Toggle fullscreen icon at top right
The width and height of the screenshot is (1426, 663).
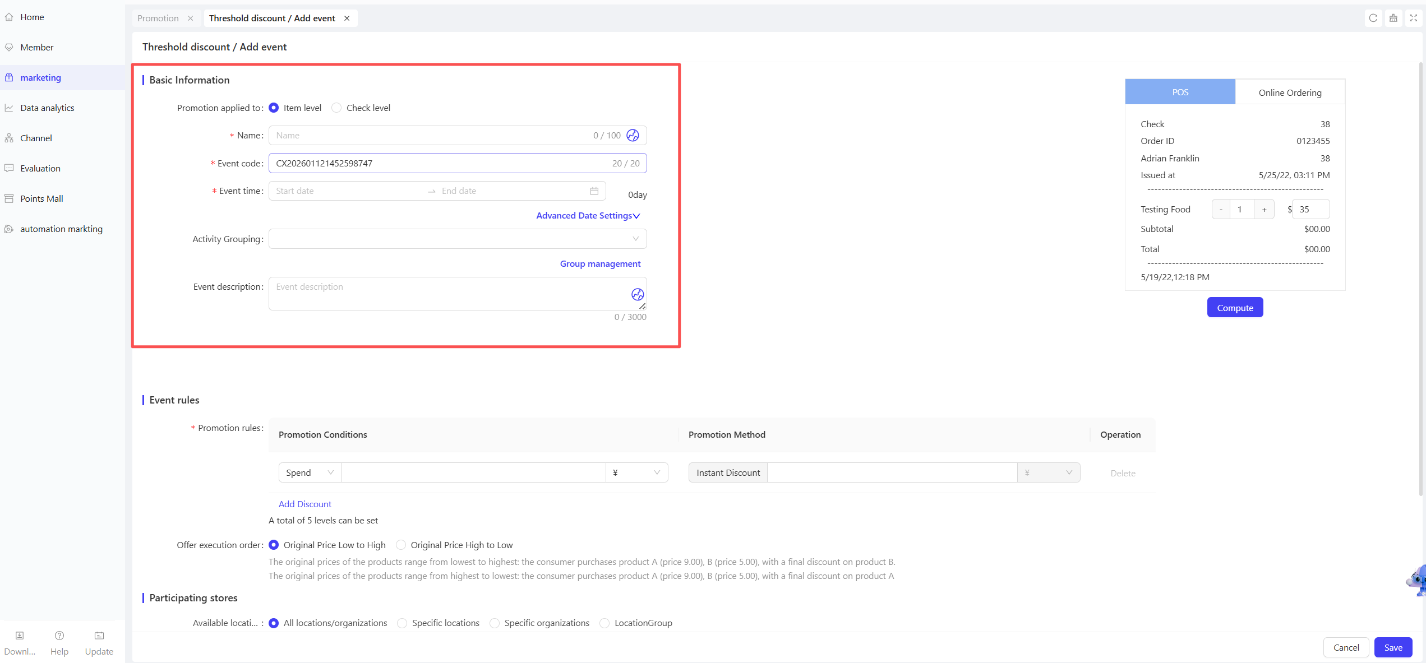point(1414,18)
